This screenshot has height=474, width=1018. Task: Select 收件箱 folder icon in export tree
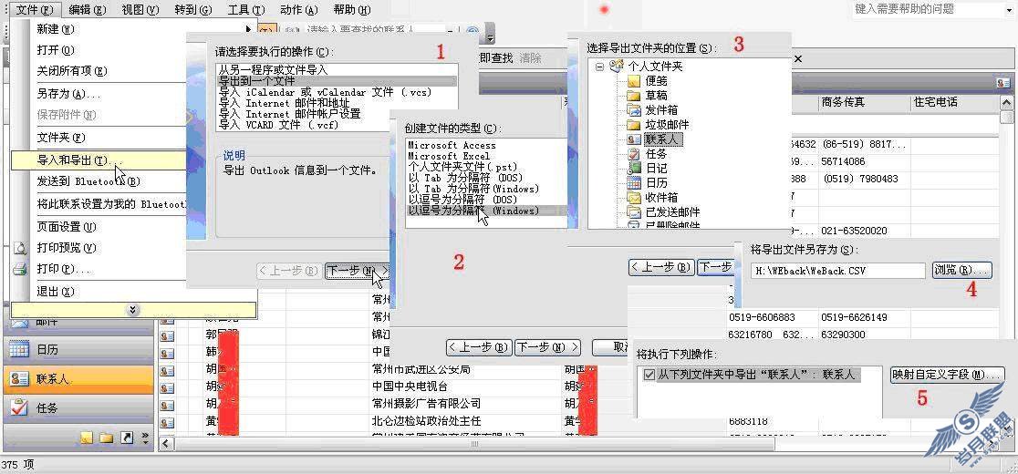point(634,198)
